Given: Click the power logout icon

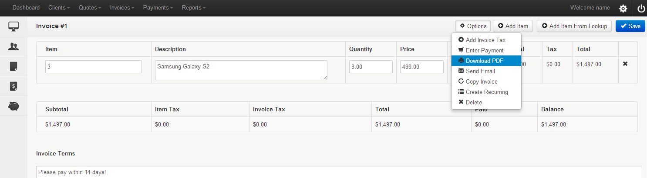Looking at the screenshot, I should [x=641, y=8].
